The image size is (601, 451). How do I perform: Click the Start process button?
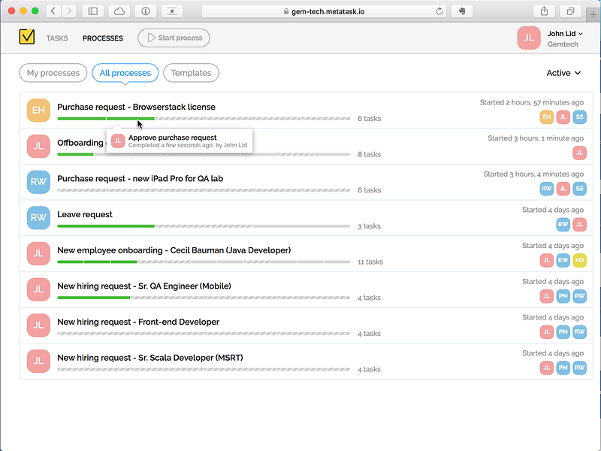click(174, 38)
